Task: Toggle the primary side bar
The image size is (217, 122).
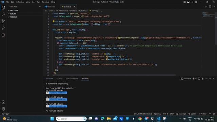Action: (184, 2)
